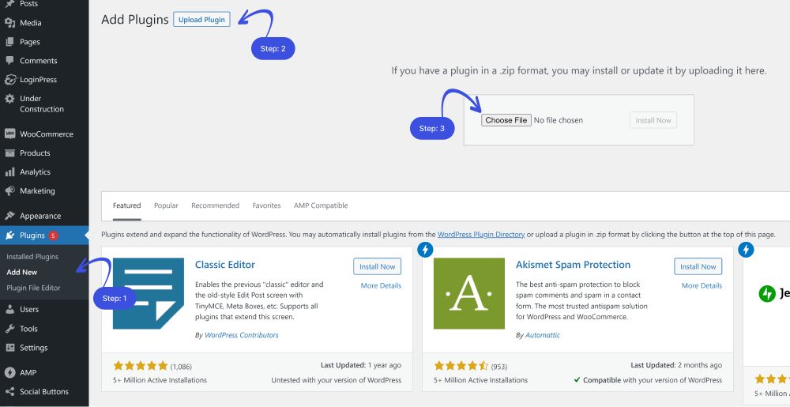Open Plugin File Editor submenu item
This screenshot has height=407, width=790.
(x=33, y=288)
